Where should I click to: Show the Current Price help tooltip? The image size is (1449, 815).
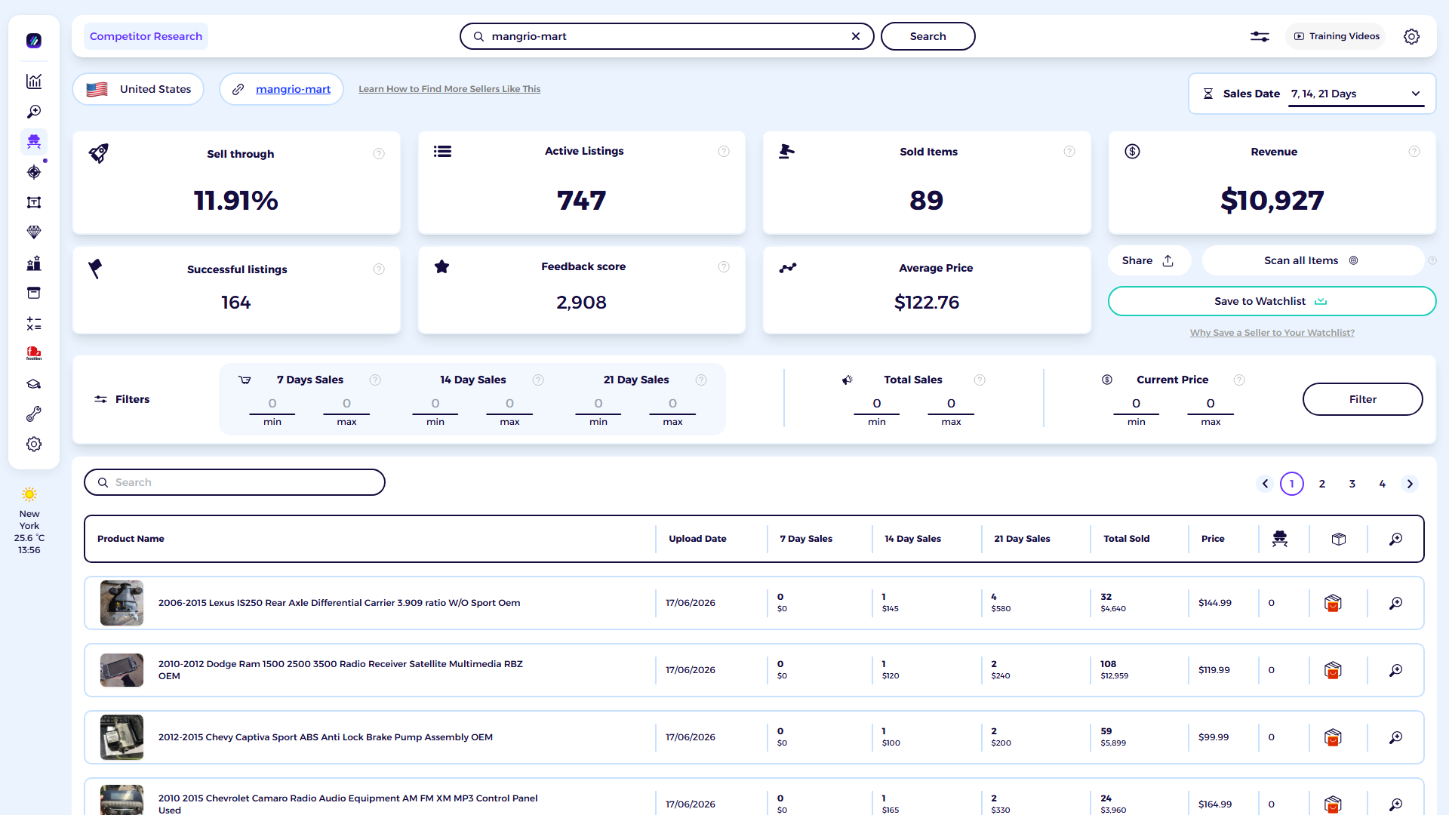1238,380
